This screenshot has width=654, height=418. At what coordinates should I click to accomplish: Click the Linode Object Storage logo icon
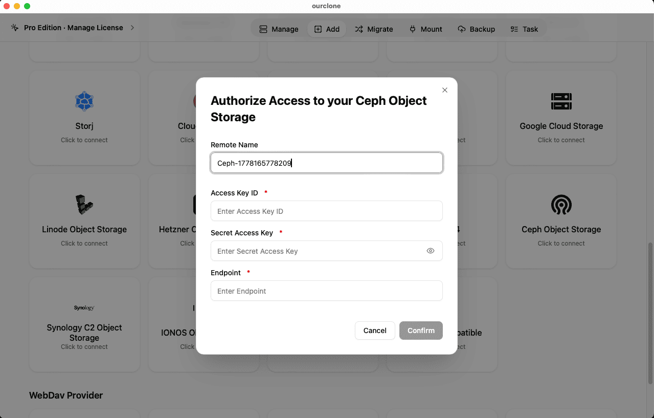84,205
